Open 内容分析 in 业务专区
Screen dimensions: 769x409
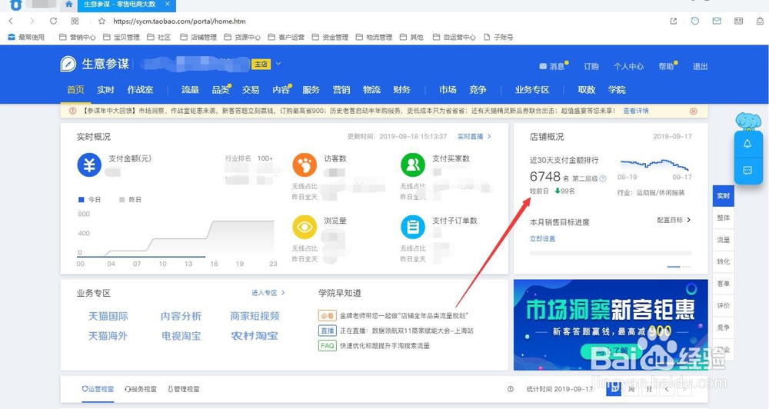[181, 316]
